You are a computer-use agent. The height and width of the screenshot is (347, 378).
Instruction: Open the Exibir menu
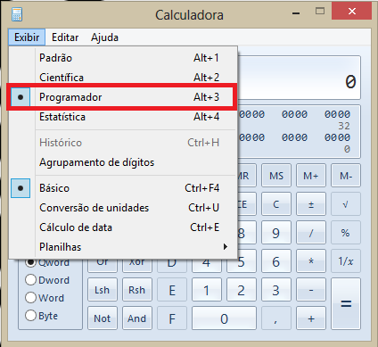pyautogui.click(x=27, y=37)
